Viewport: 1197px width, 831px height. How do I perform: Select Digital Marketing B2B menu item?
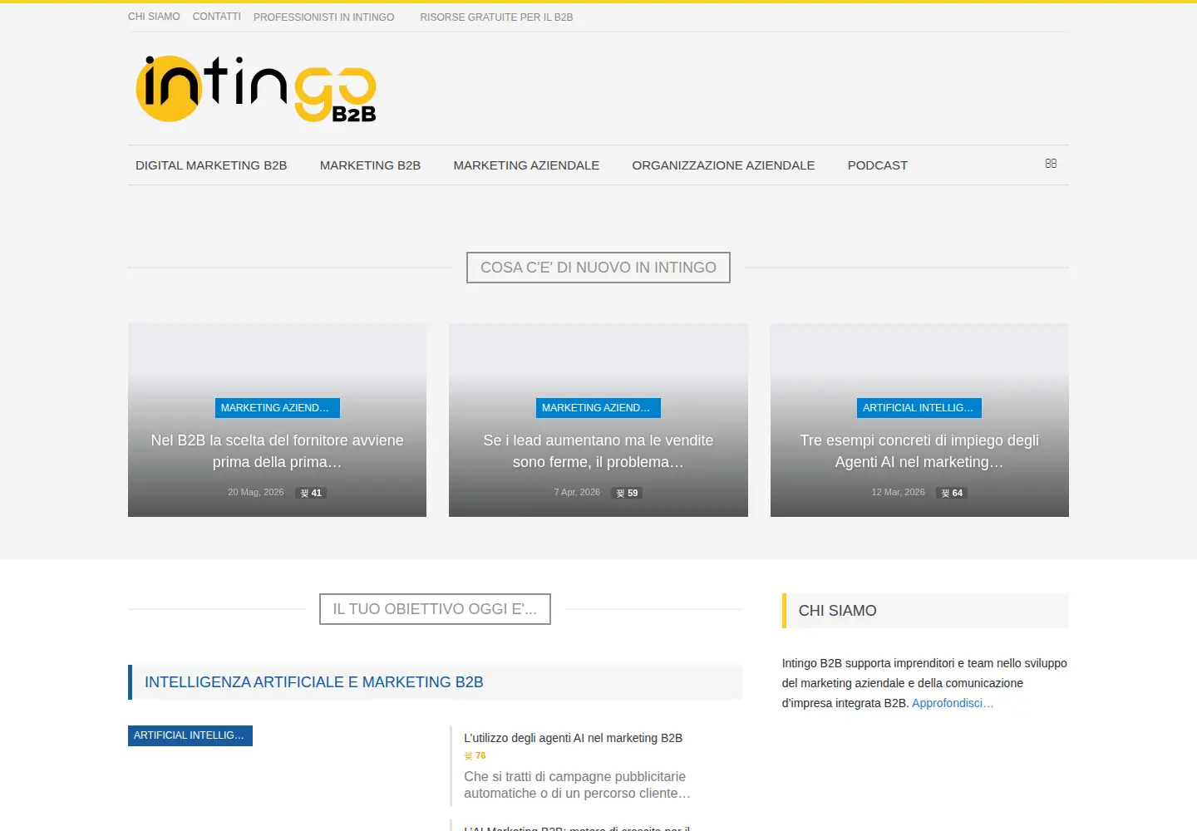pos(211,165)
